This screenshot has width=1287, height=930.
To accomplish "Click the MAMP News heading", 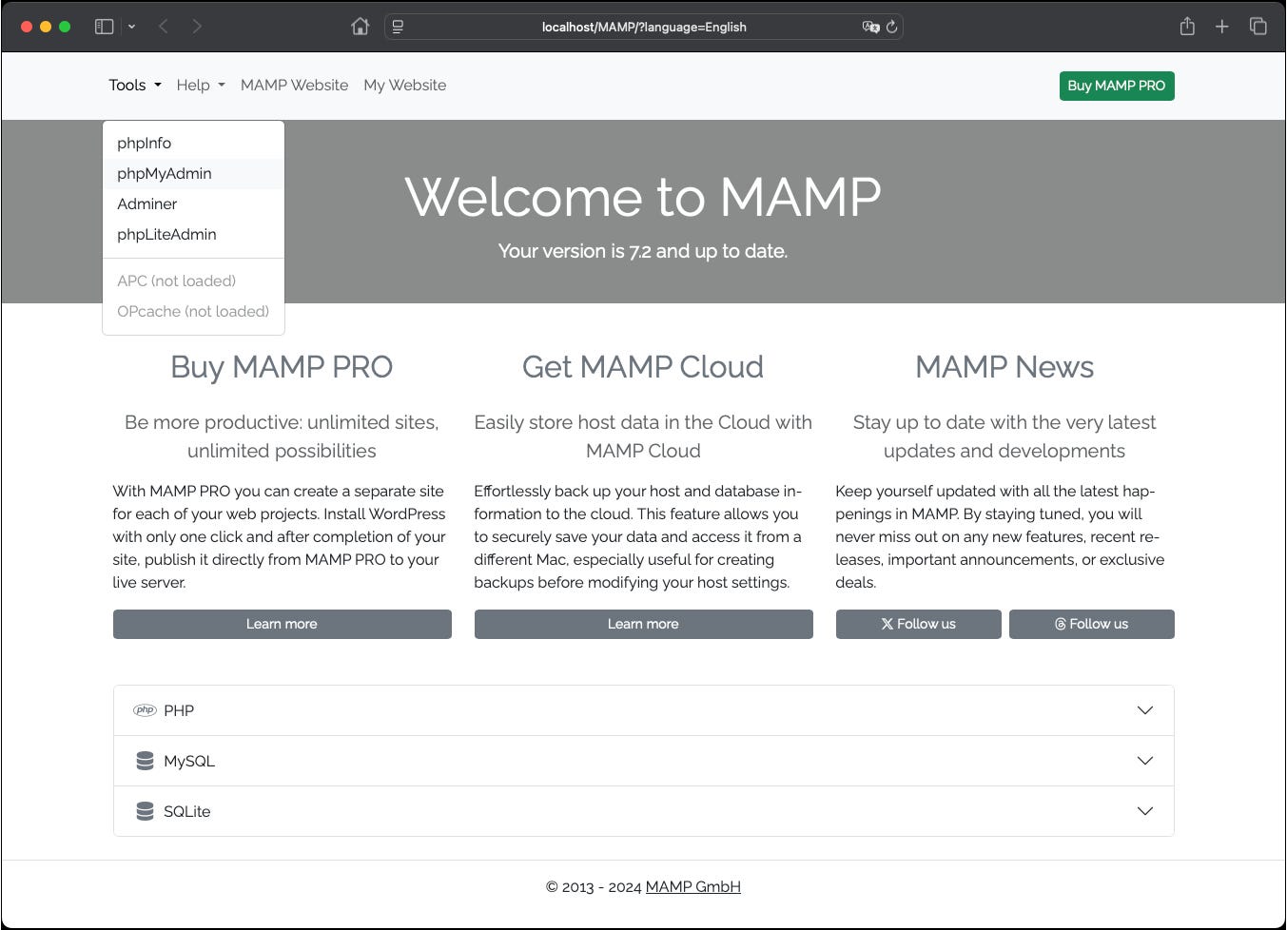I will tap(1004, 367).
